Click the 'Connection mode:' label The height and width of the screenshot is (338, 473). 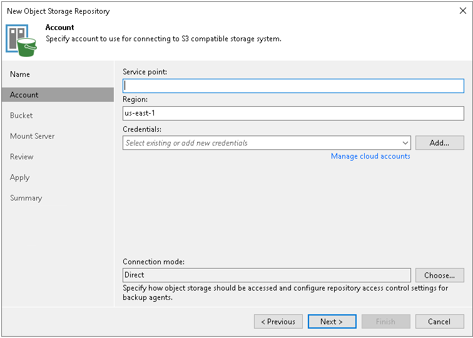(x=153, y=262)
